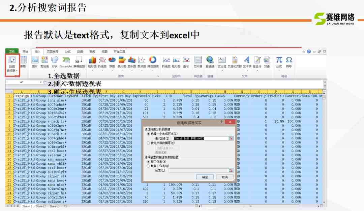This screenshot has width=364, height=211.
Task: Click range selector icon beside 位置 field
Action: 231,170
